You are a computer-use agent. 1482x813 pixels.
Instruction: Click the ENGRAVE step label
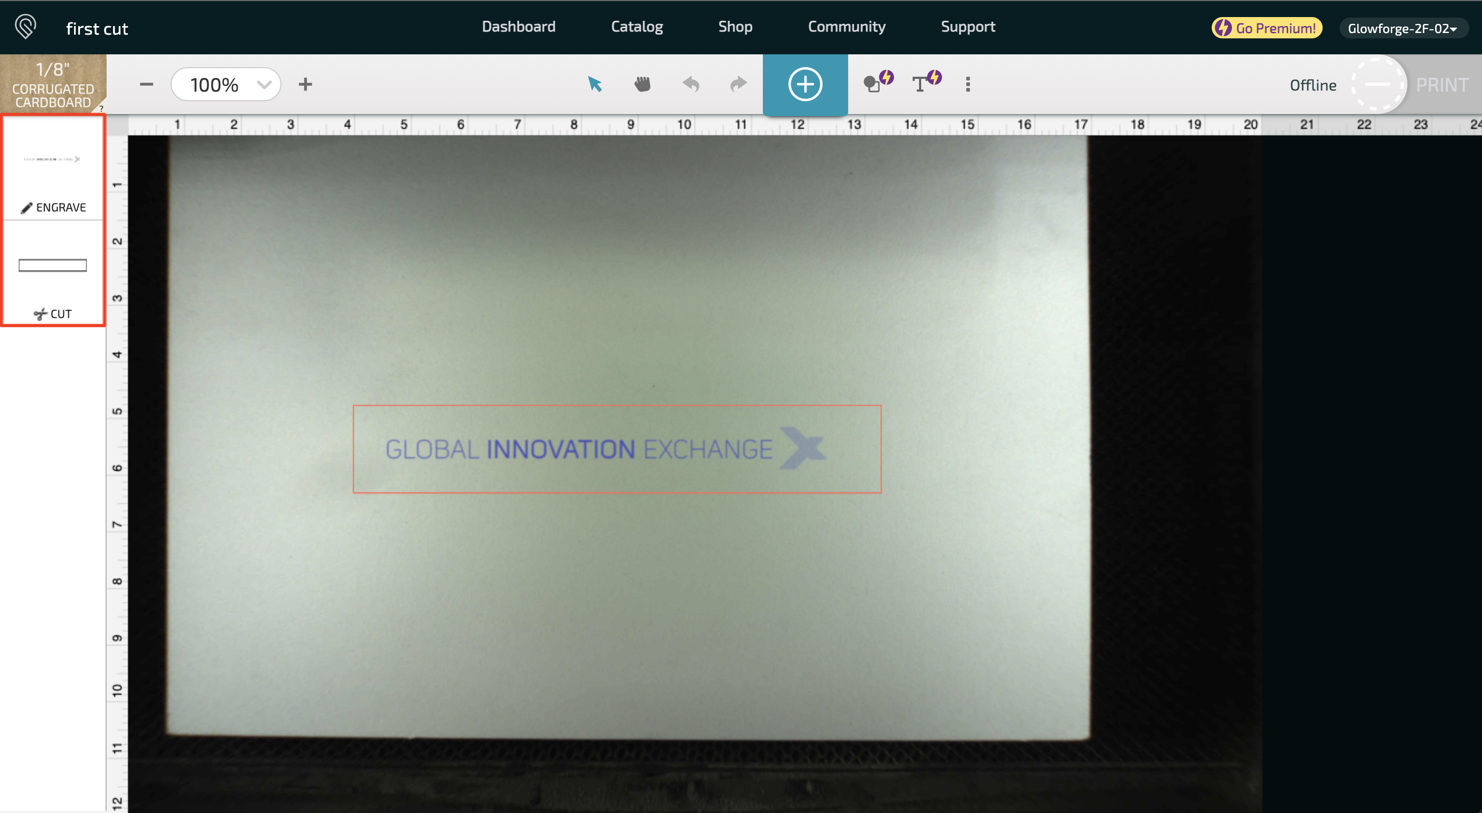tap(53, 208)
